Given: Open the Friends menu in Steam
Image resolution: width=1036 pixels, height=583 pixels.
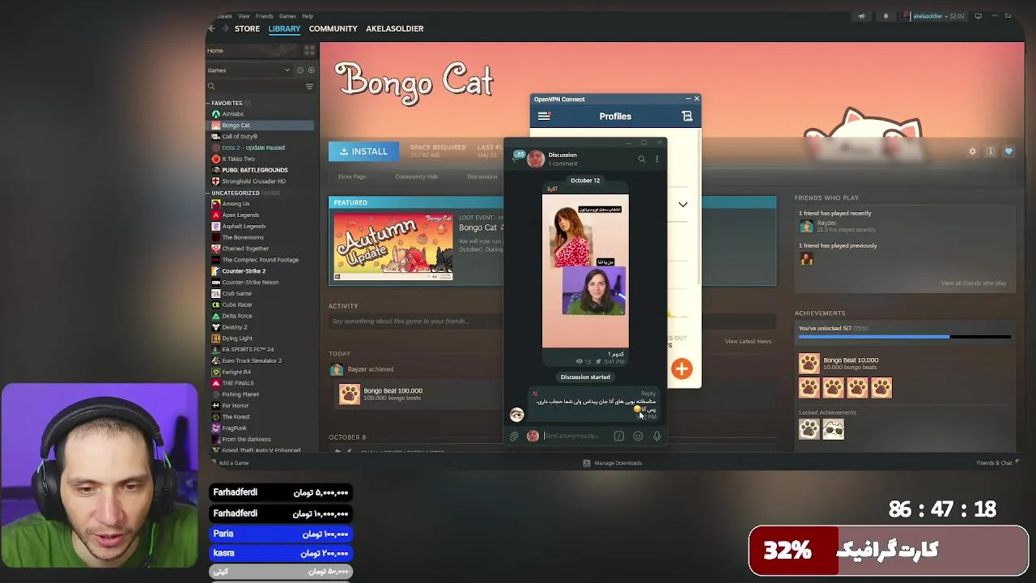Looking at the screenshot, I should point(264,16).
